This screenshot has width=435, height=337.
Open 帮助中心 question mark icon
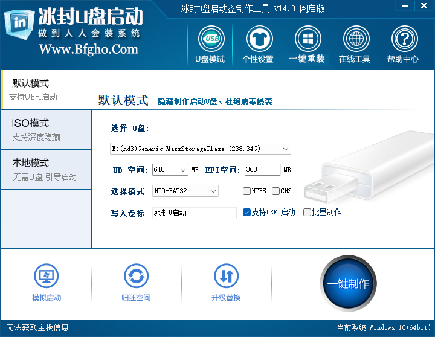pyautogui.click(x=404, y=39)
